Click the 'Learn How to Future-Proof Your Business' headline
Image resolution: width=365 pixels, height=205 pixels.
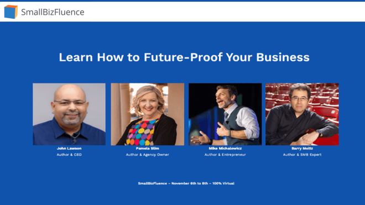tap(184, 57)
